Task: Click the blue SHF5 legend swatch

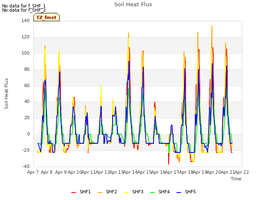Action: (179, 192)
